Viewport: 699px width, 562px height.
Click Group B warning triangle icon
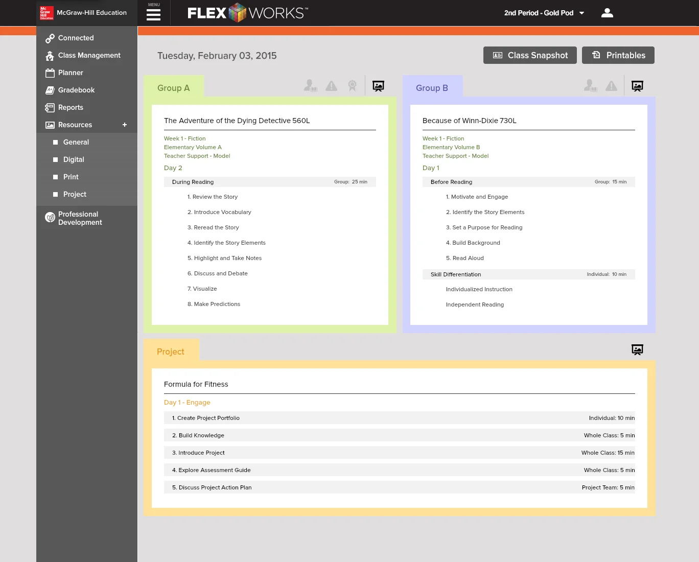coord(611,86)
